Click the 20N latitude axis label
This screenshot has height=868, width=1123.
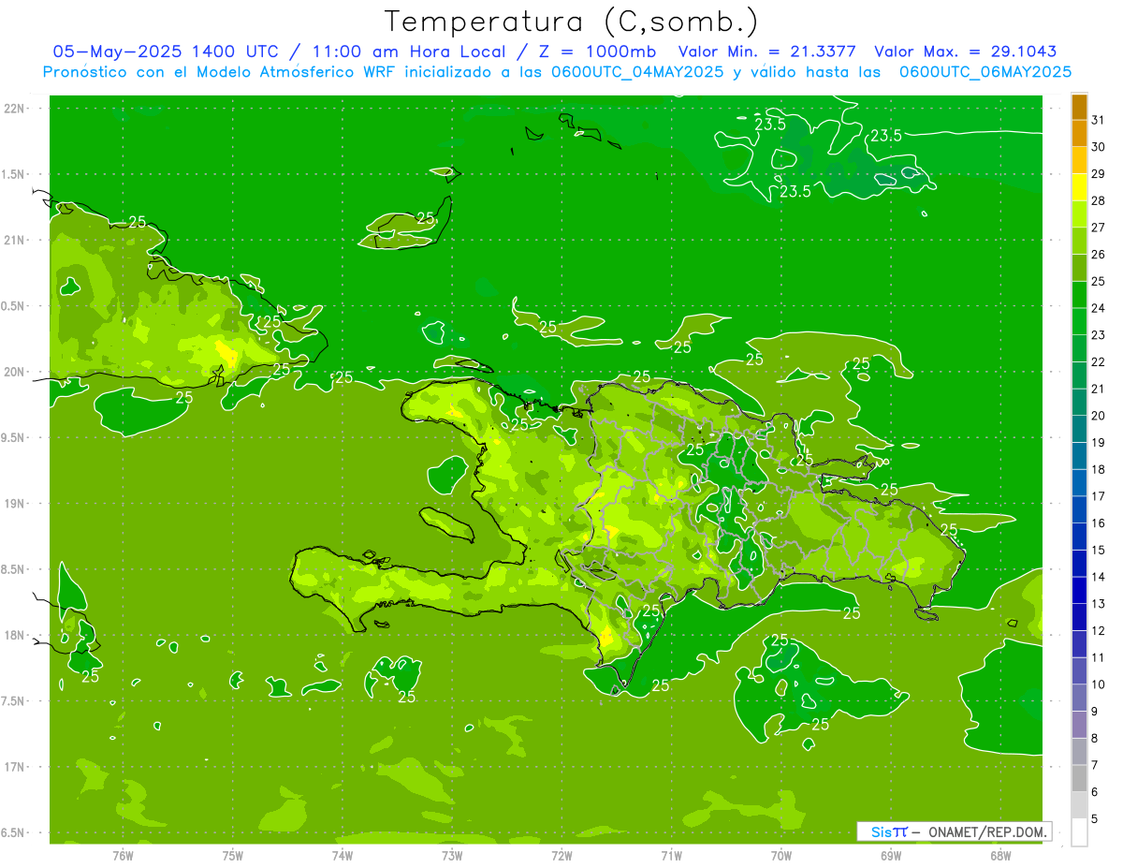coord(14,372)
